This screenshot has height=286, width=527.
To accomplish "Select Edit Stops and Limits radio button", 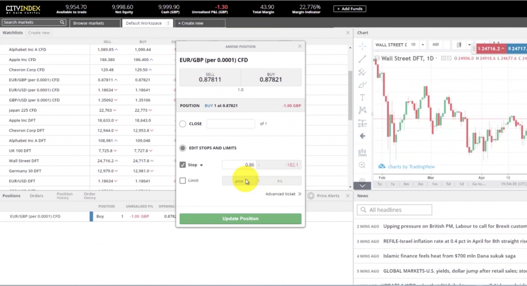I will 183,148.
